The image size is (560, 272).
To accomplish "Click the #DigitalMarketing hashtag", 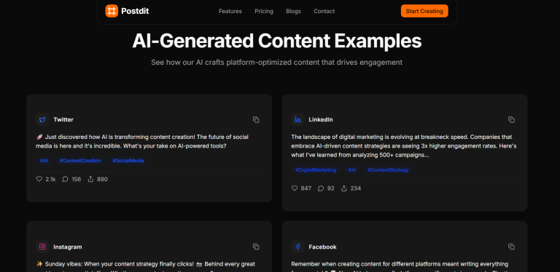I will (316, 170).
